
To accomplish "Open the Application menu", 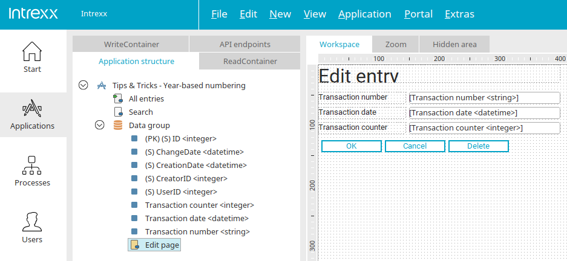I will point(365,14).
